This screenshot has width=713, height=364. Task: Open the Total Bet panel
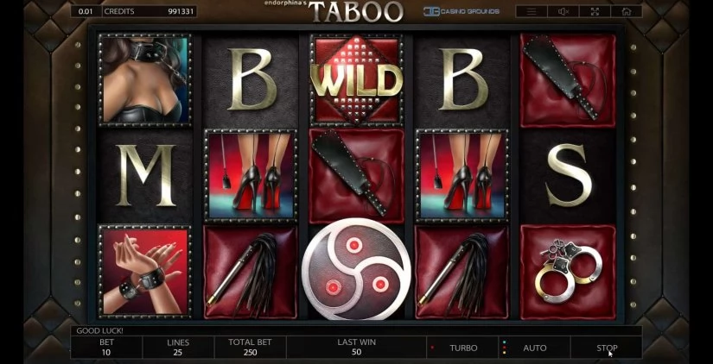(250, 348)
